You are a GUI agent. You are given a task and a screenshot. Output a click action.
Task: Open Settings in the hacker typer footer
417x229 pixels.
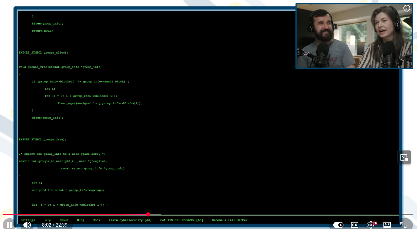(28, 220)
